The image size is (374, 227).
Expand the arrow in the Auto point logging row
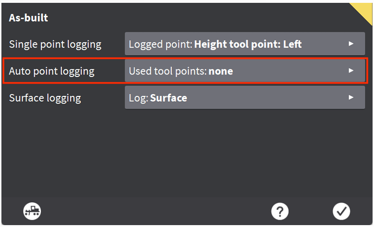(x=351, y=71)
